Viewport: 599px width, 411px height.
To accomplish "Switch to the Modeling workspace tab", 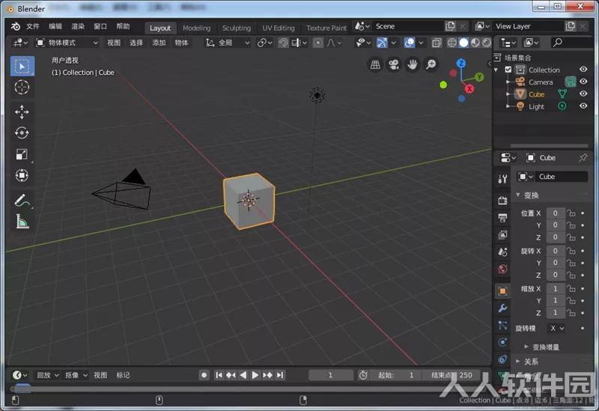I will click(x=196, y=28).
